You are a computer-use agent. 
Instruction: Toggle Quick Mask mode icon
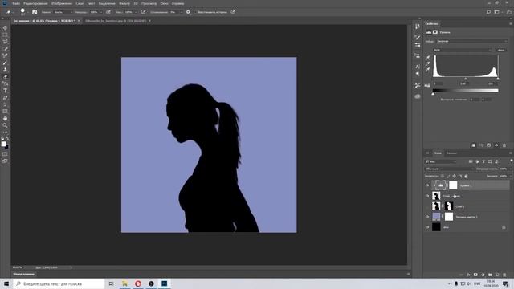(x=6, y=154)
